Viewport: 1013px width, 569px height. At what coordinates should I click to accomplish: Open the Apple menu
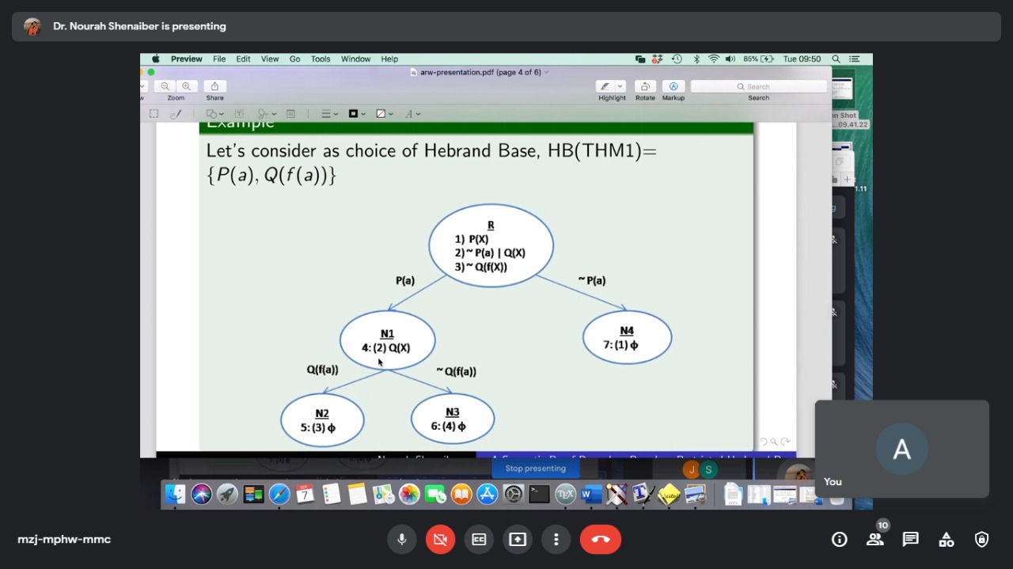tap(156, 59)
